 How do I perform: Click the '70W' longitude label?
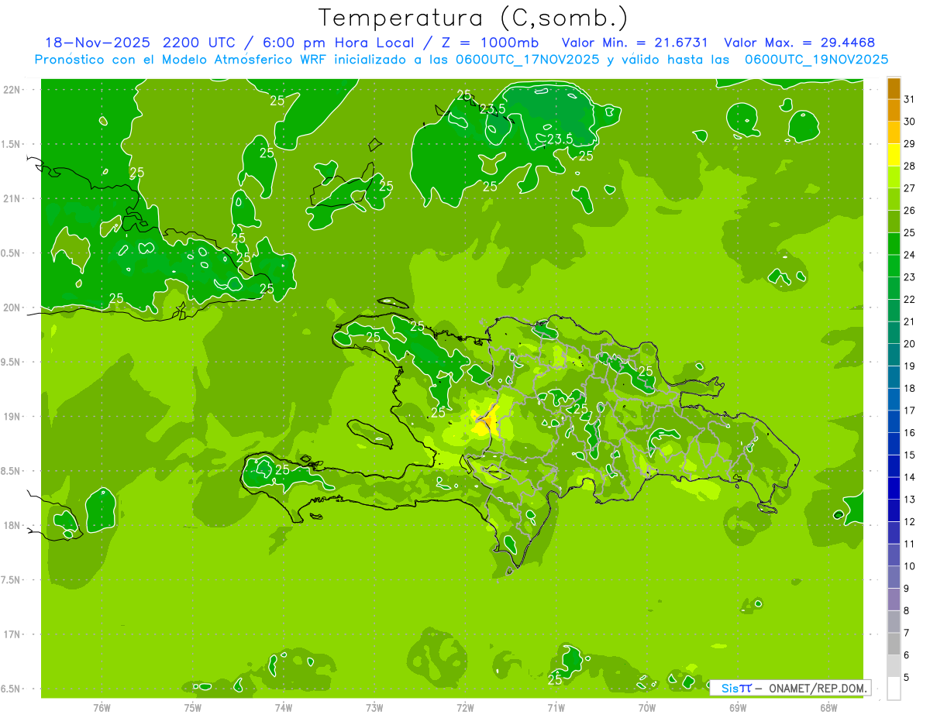tap(647, 708)
